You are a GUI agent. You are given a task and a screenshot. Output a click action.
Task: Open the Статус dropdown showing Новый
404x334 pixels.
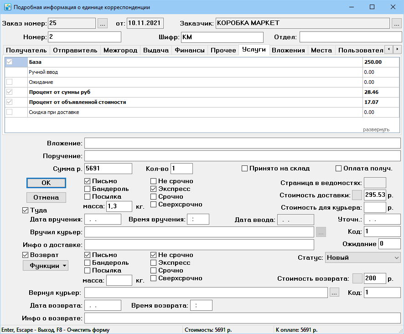[363, 257]
